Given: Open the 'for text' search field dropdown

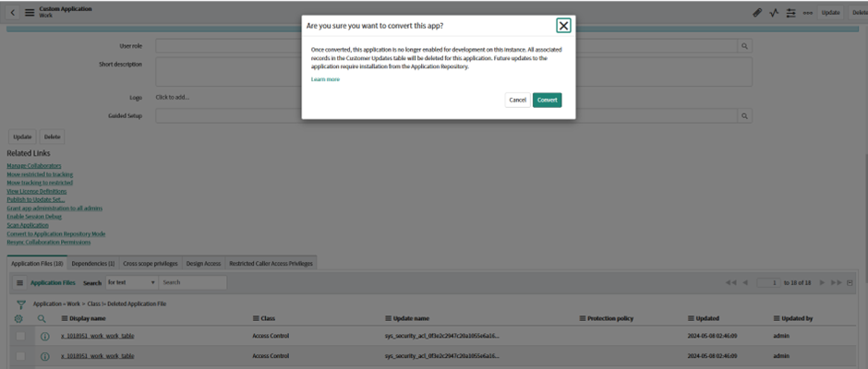Looking at the screenshot, I should click(130, 282).
